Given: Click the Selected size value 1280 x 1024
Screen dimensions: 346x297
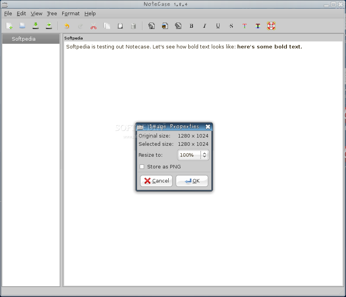Looking at the screenshot, I should tap(193, 144).
